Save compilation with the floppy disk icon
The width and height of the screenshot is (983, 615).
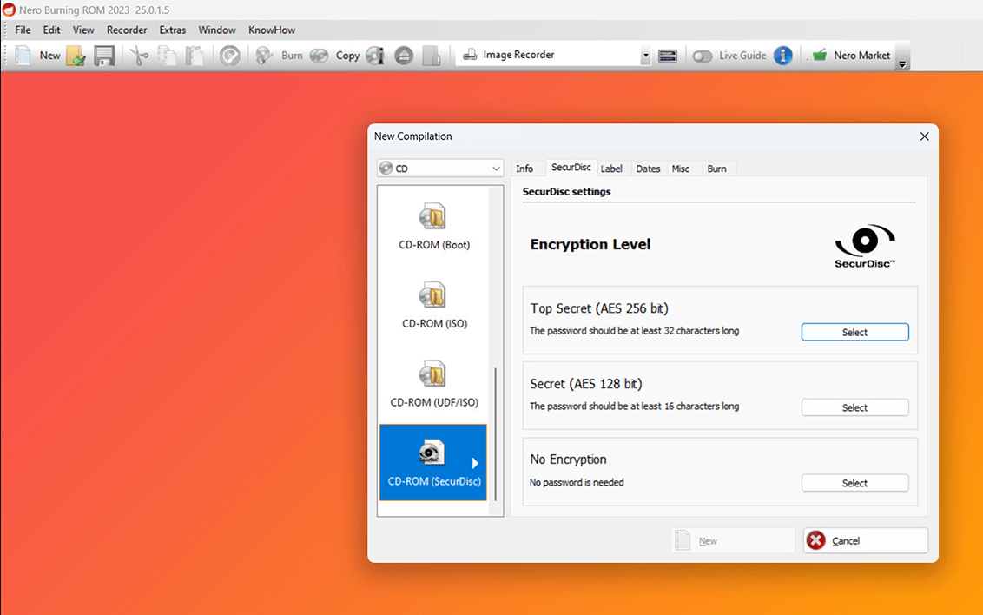tap(104, 56)
